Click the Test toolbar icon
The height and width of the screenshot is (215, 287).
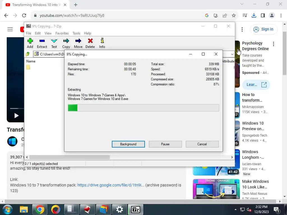[54, 43]
